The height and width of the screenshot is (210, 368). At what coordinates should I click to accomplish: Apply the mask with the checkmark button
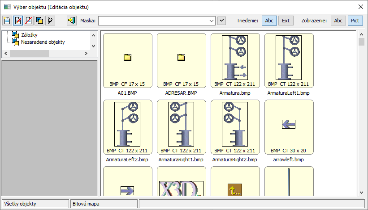click(221, 21)
